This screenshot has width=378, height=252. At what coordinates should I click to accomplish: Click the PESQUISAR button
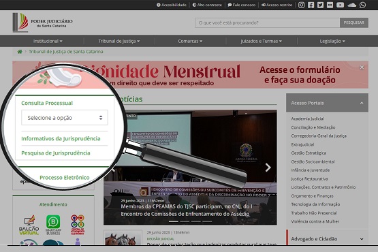click(x=354, y=22)
